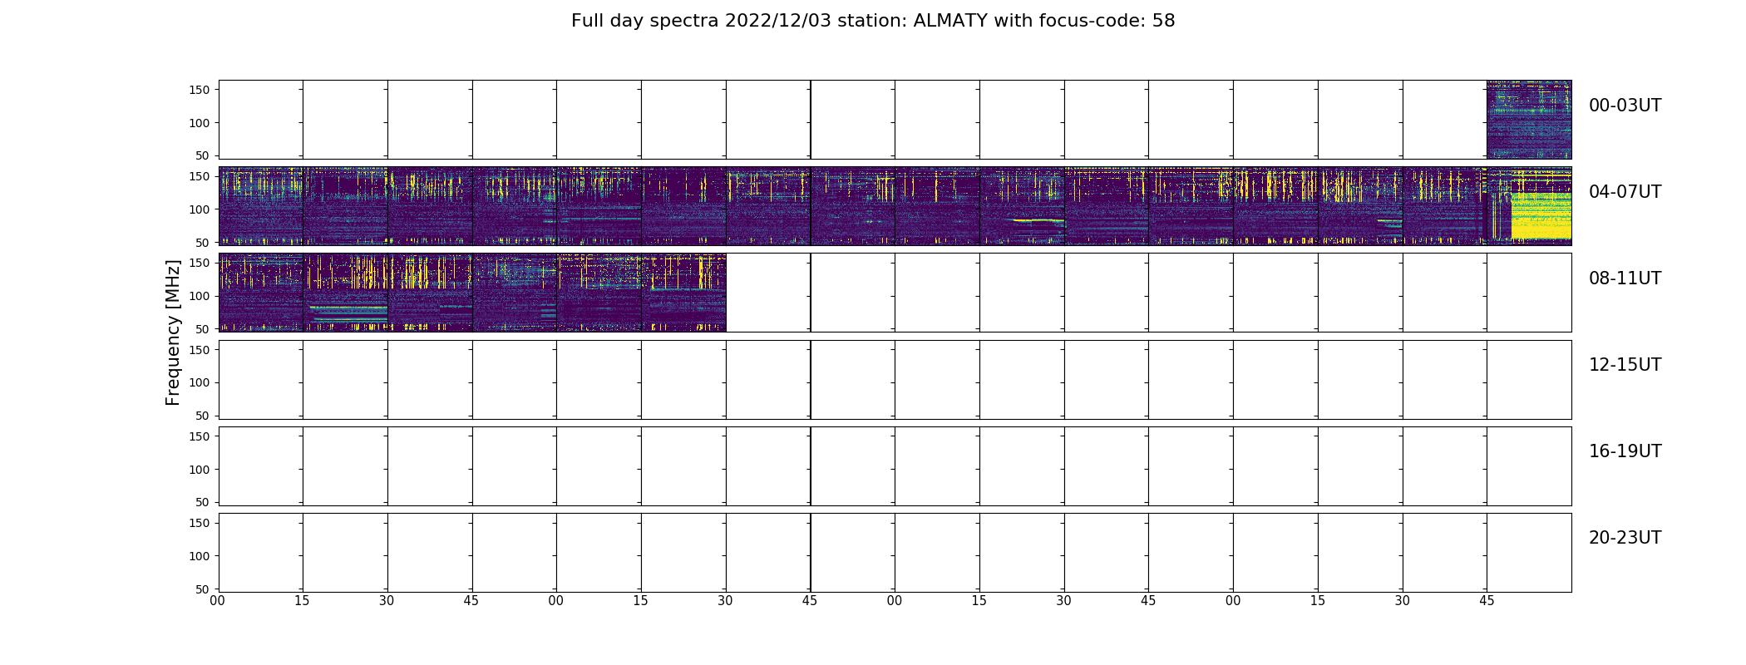Select the 20-23UT row label
1746x665 pixels.
pyautogui.click(x=1625, y=538)
